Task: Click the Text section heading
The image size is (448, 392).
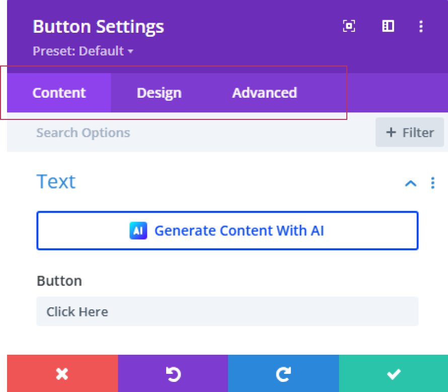Action: [56, 181]
